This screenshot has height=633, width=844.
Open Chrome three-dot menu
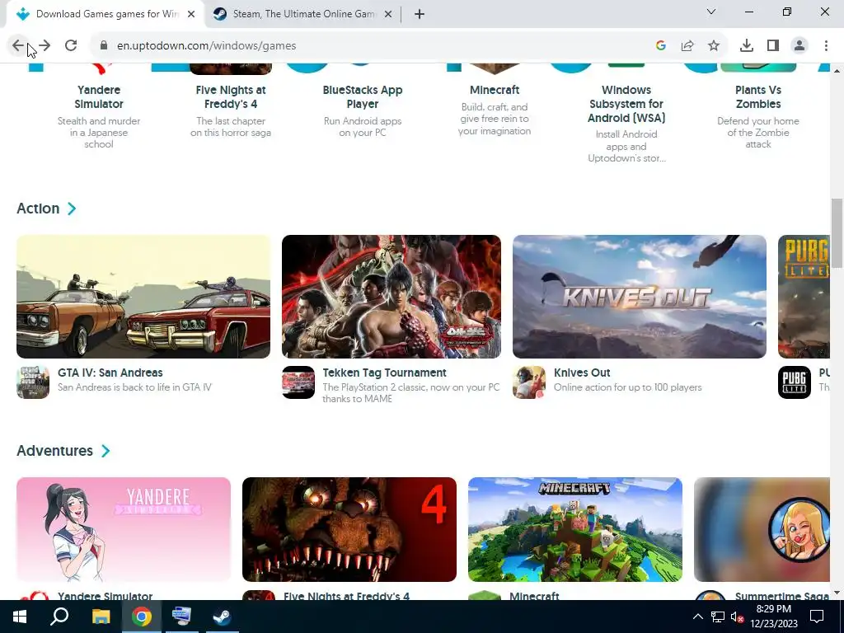coord(826,46)
